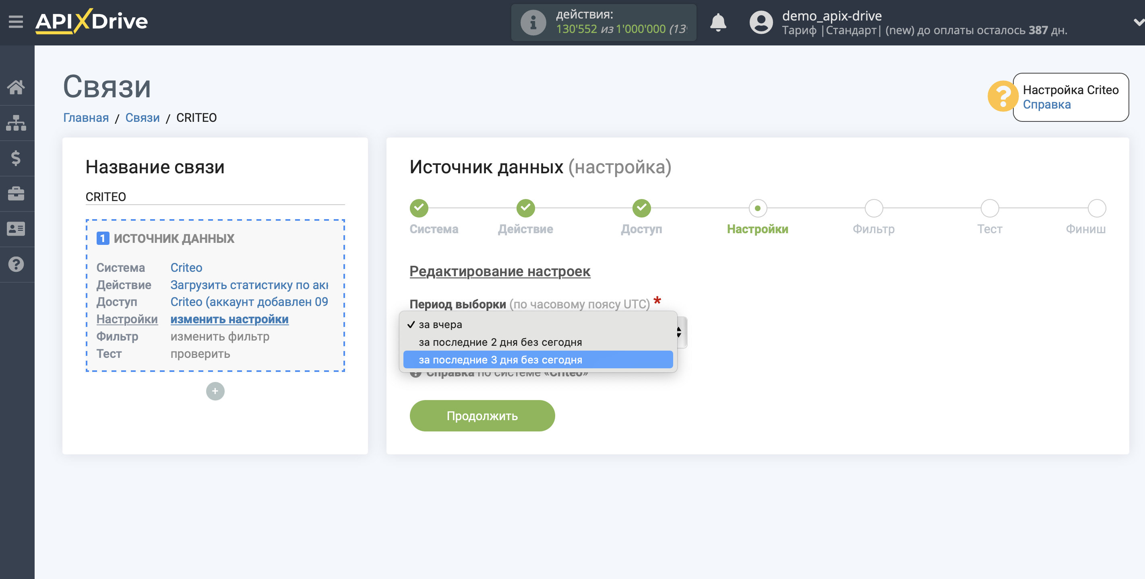Select the Настройки step
The width and height of the screenshot is (1145, 579).
click(757, 208)
